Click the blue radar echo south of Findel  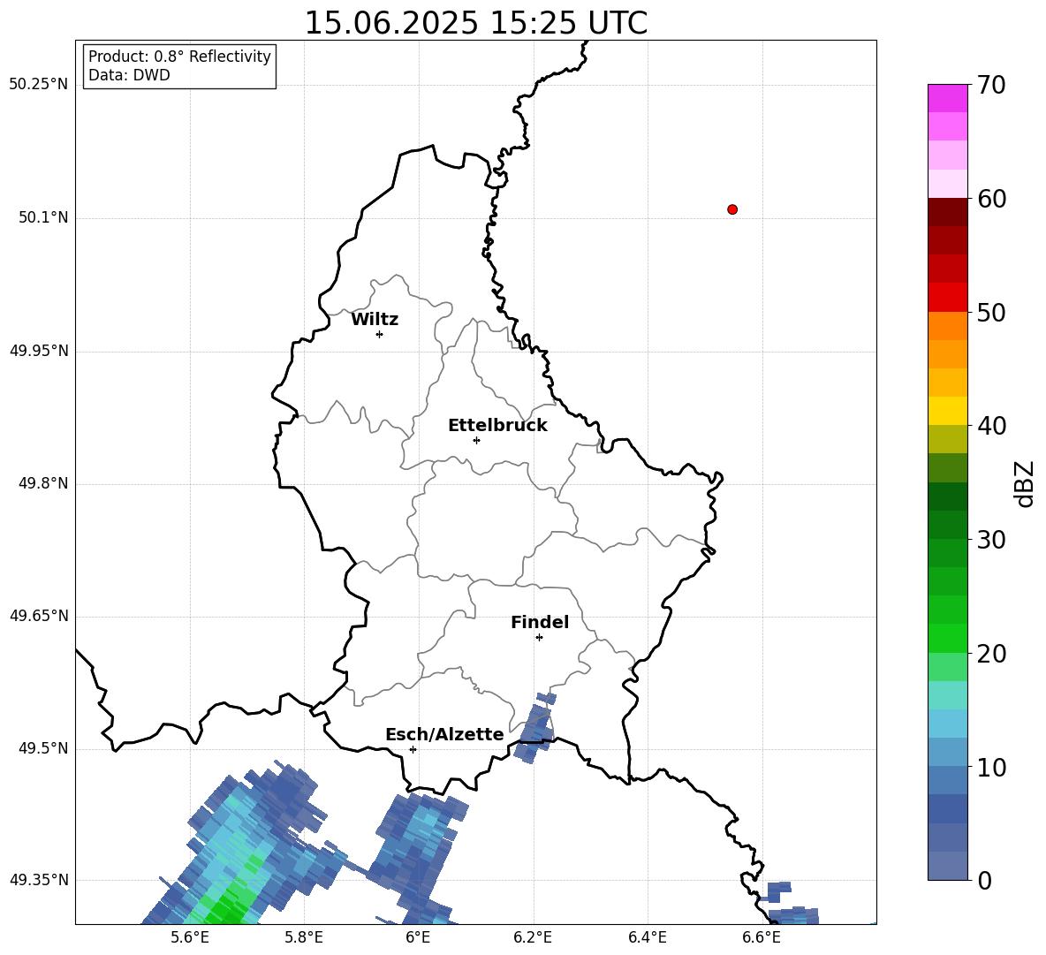click(x=535, y=728)
